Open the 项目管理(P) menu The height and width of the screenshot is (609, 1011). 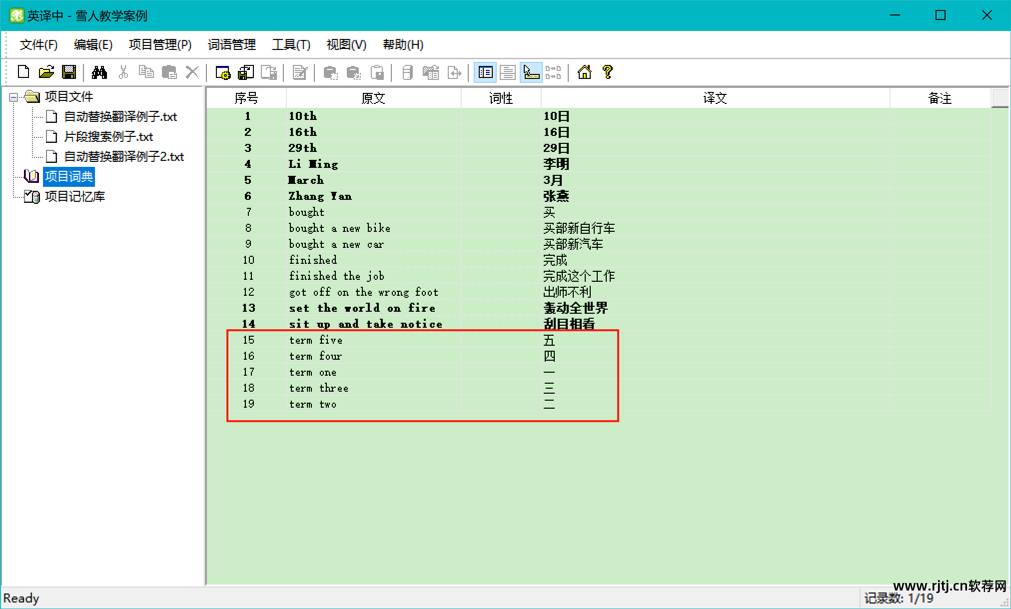160,45
